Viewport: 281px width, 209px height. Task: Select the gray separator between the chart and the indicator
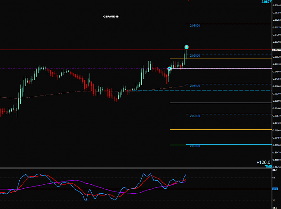point(136,168)
